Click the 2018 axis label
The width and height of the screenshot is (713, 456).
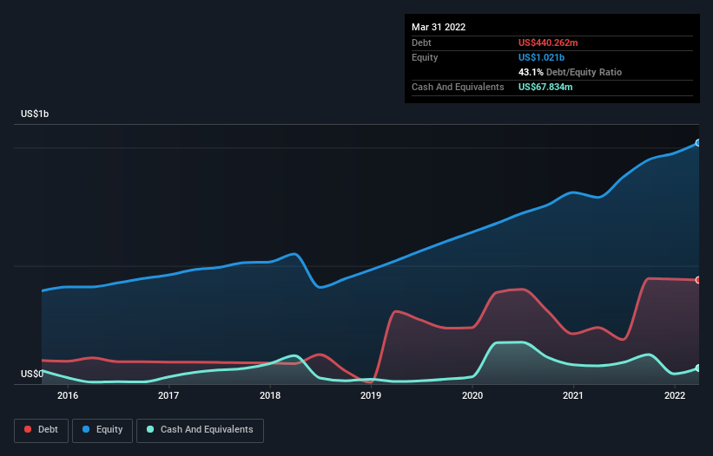tap(270, 395)
